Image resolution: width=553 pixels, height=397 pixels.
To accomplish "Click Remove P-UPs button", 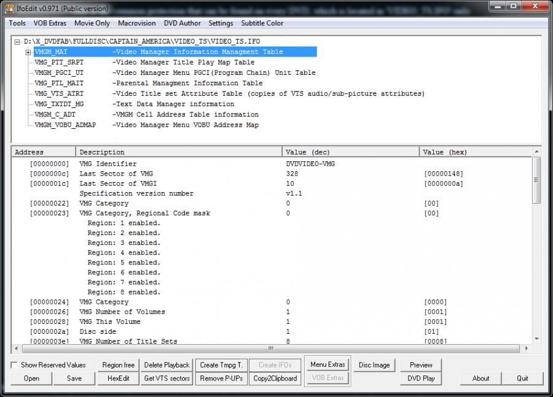I will coord(221,379).
